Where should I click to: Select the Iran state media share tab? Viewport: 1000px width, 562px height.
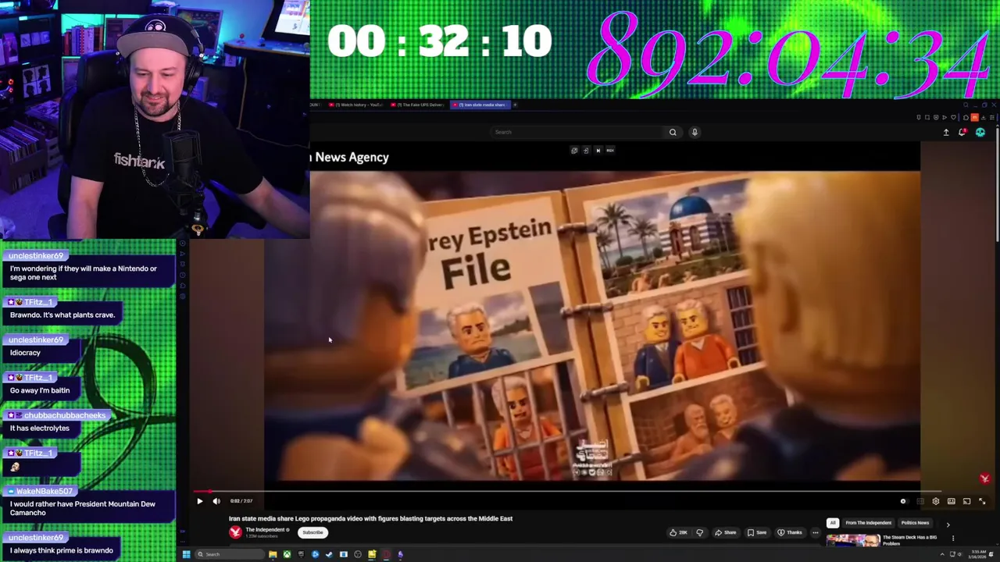[480, 105]
